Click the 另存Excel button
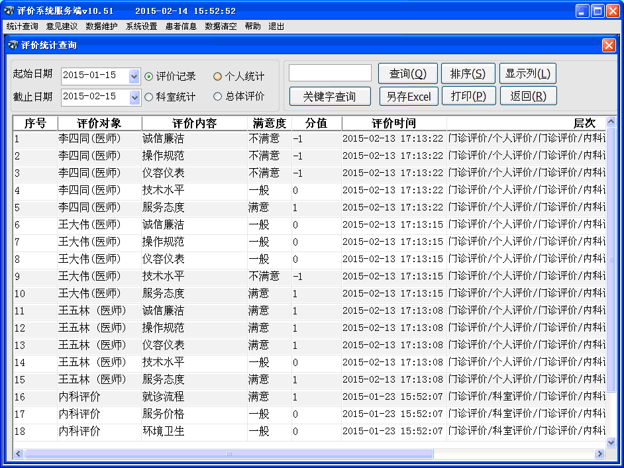 coord(409,97)
